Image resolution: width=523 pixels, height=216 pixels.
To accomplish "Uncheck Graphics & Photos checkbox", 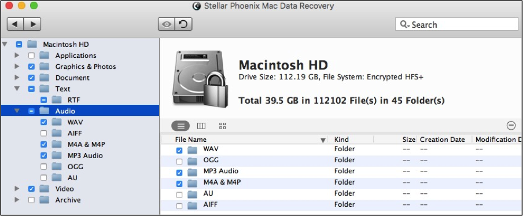I will tap(31, 67).
